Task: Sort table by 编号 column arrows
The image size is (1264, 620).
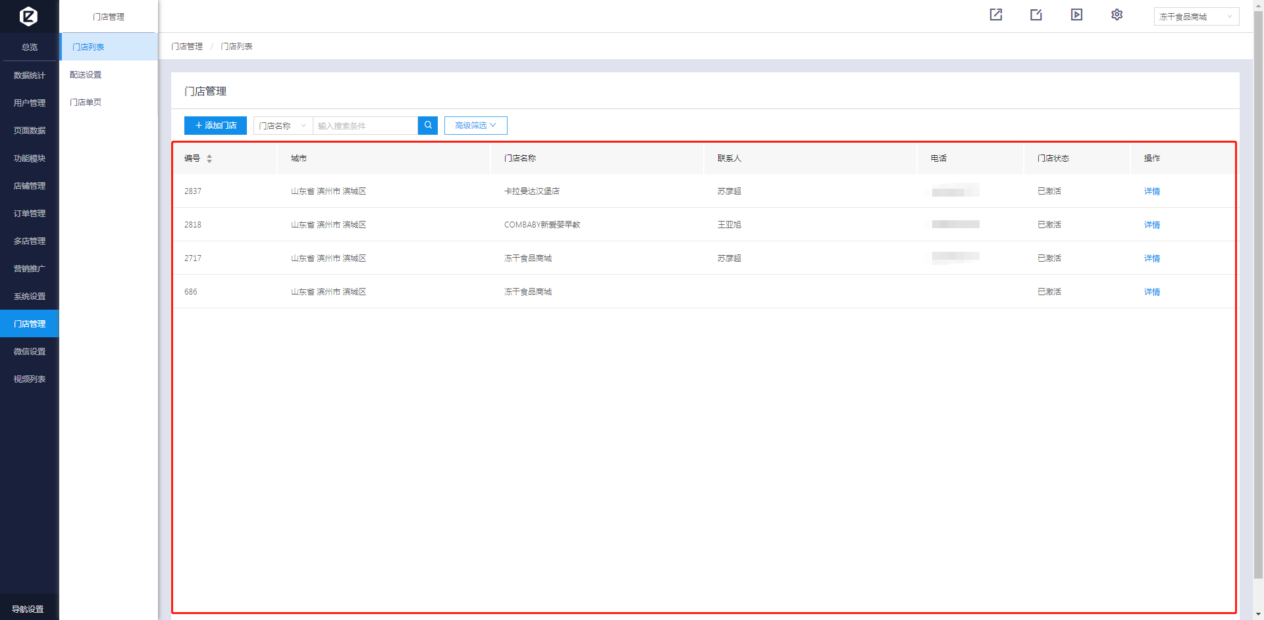Action: click(209, 158)
